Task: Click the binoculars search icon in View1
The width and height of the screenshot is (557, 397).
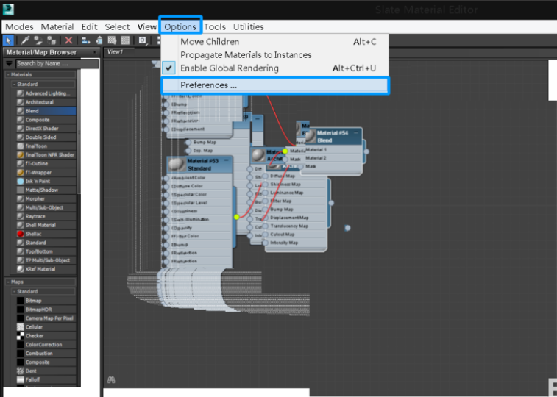Action: 111,380
